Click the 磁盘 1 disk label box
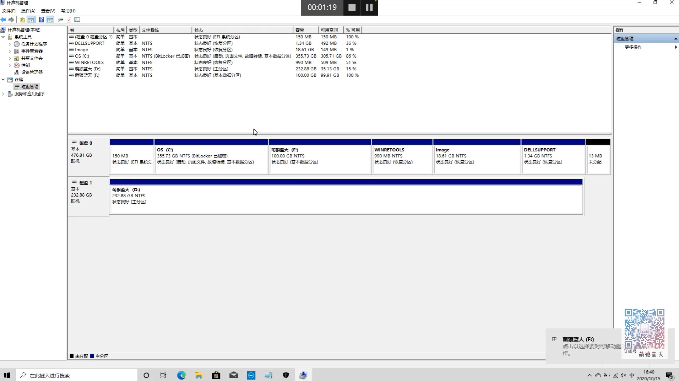 click(88, 196)
